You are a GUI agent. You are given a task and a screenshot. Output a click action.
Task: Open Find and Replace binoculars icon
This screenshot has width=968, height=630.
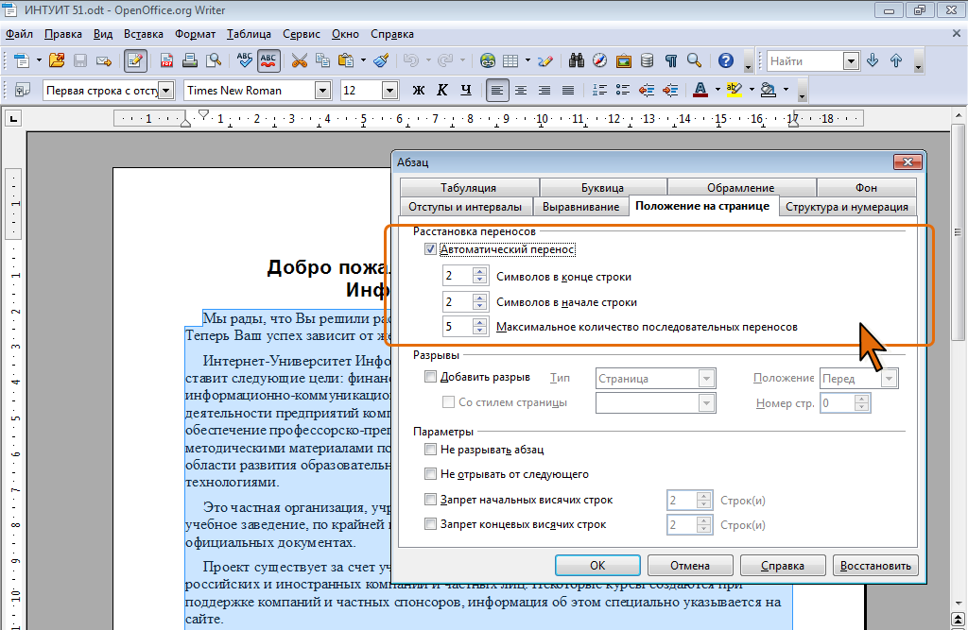tap(577, 61)
